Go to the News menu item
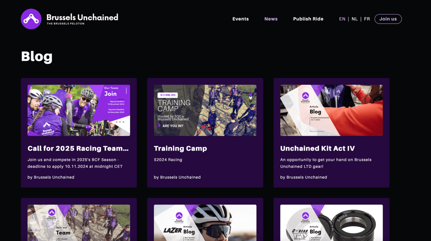The image size is (431, 241). click(271, 19)
